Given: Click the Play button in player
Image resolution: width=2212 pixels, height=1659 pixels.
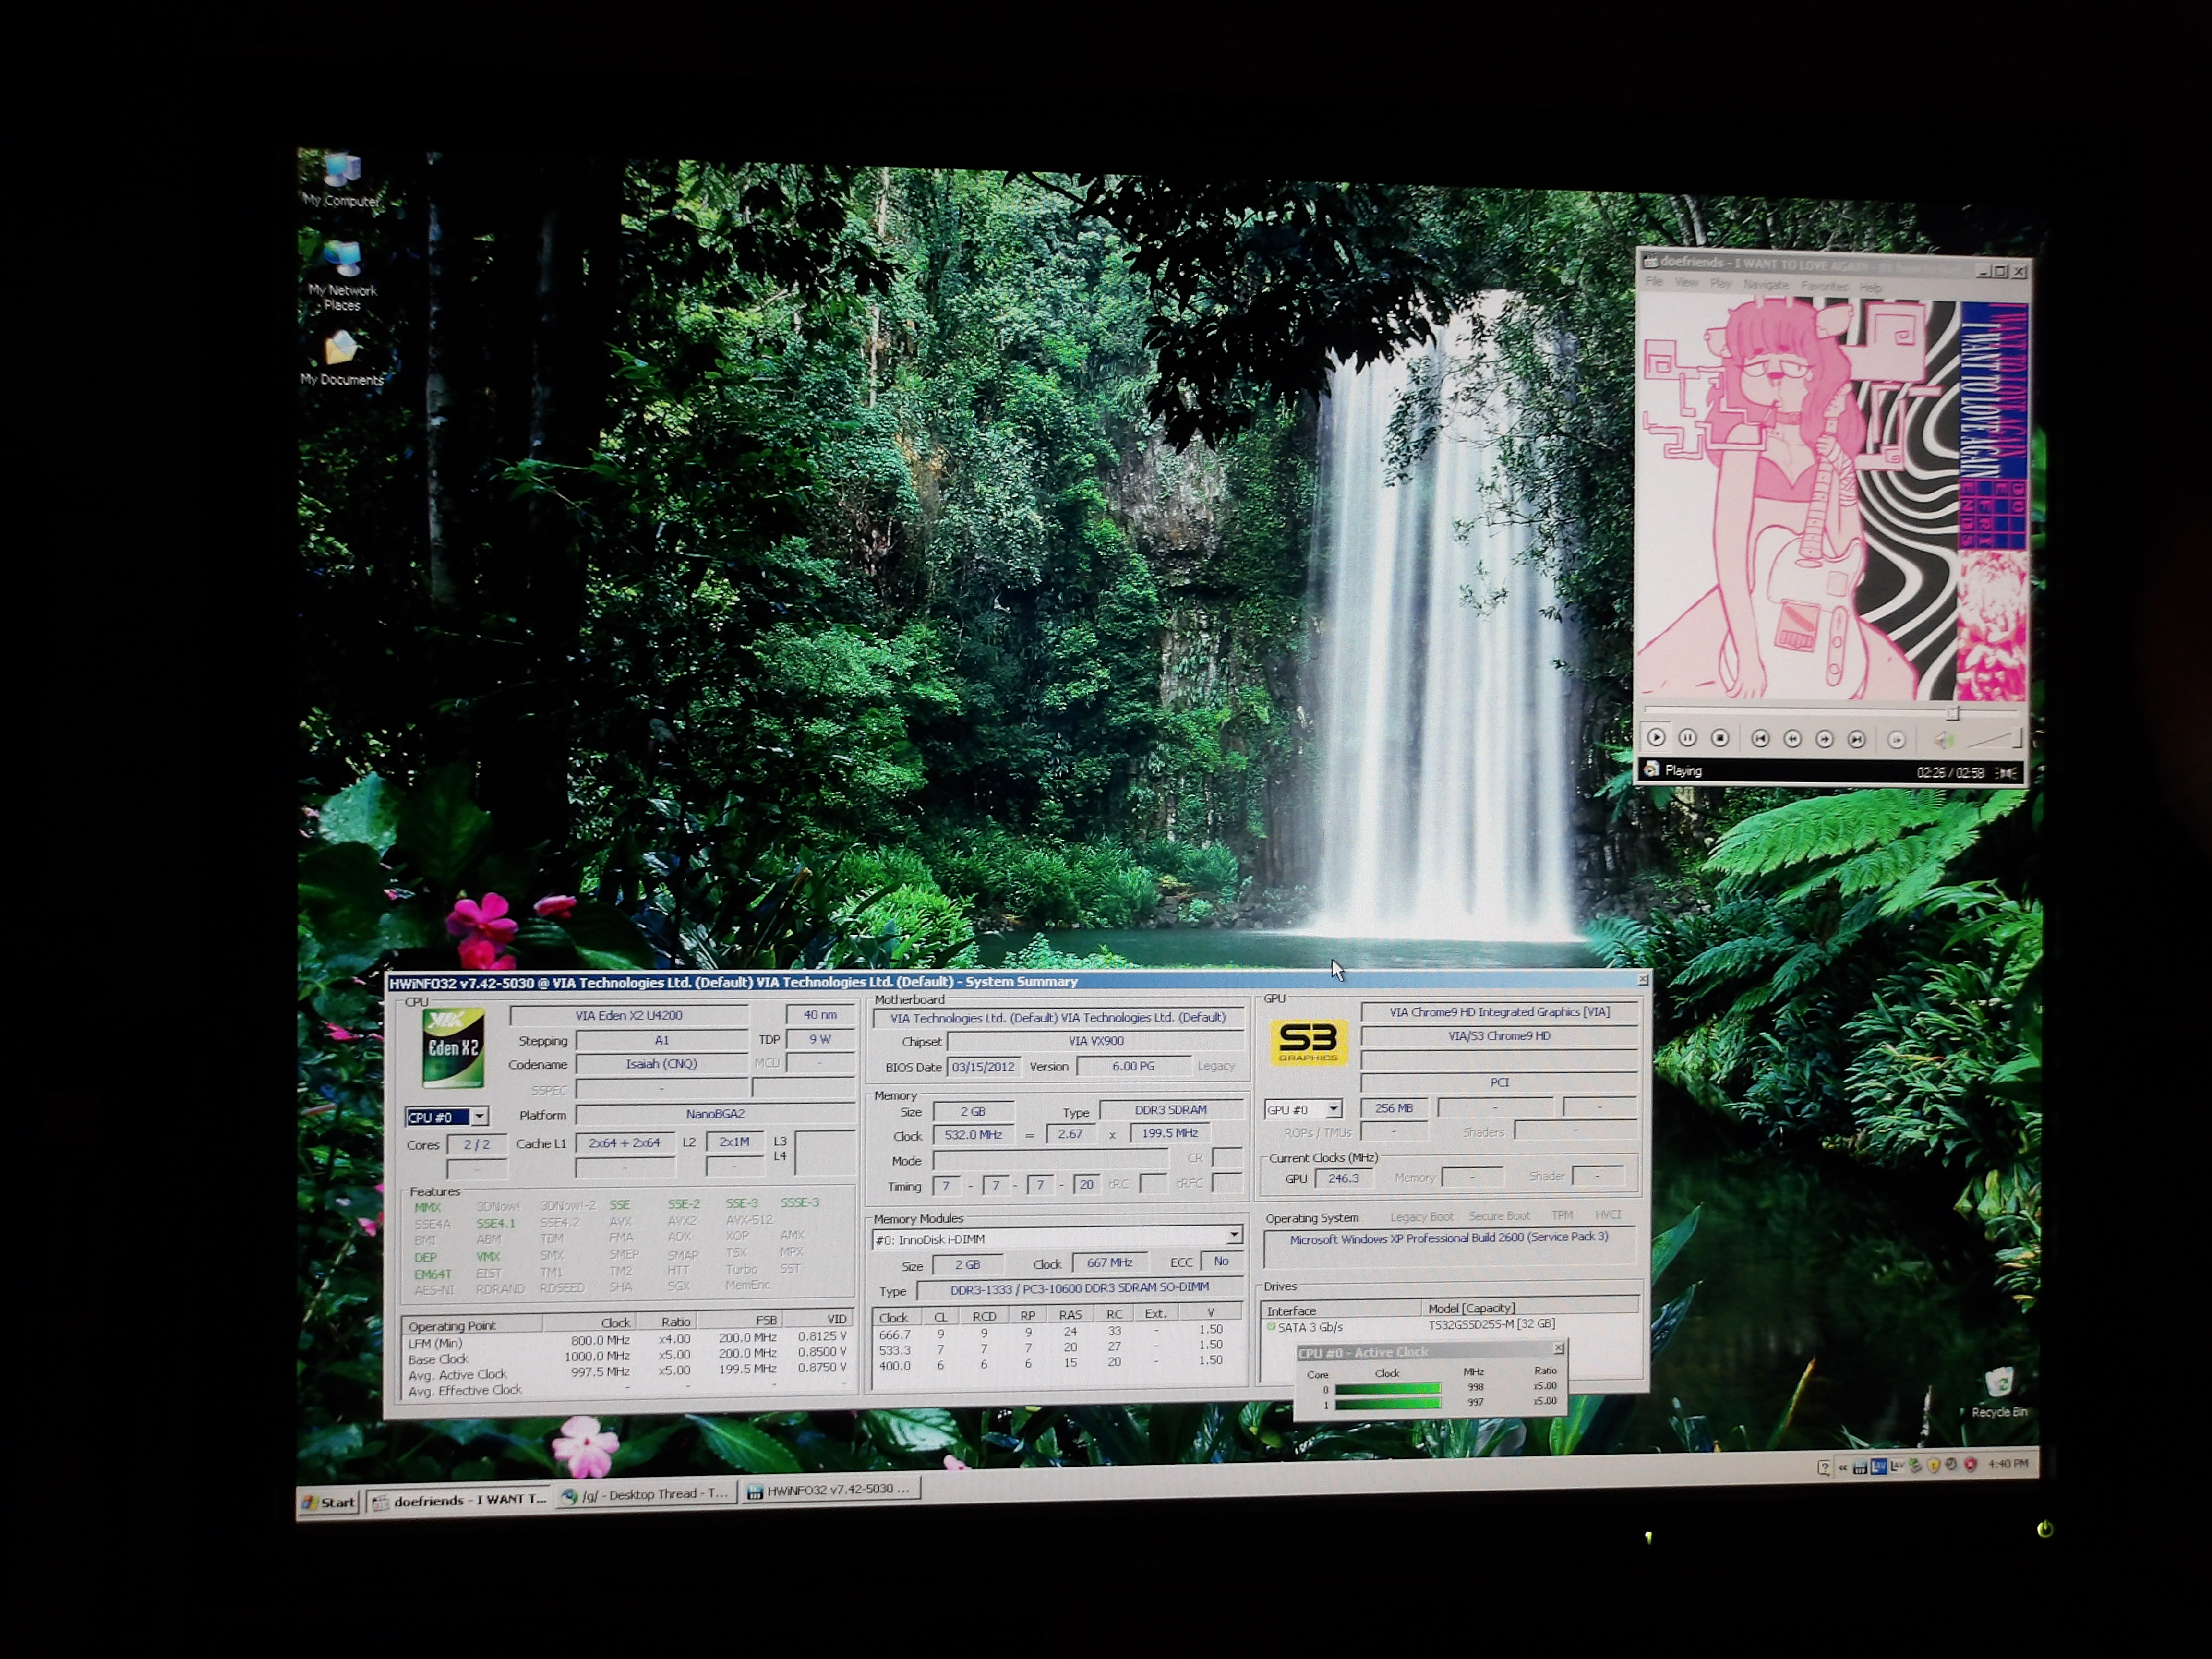Looking at the screenshot, I should point(1656,738).
